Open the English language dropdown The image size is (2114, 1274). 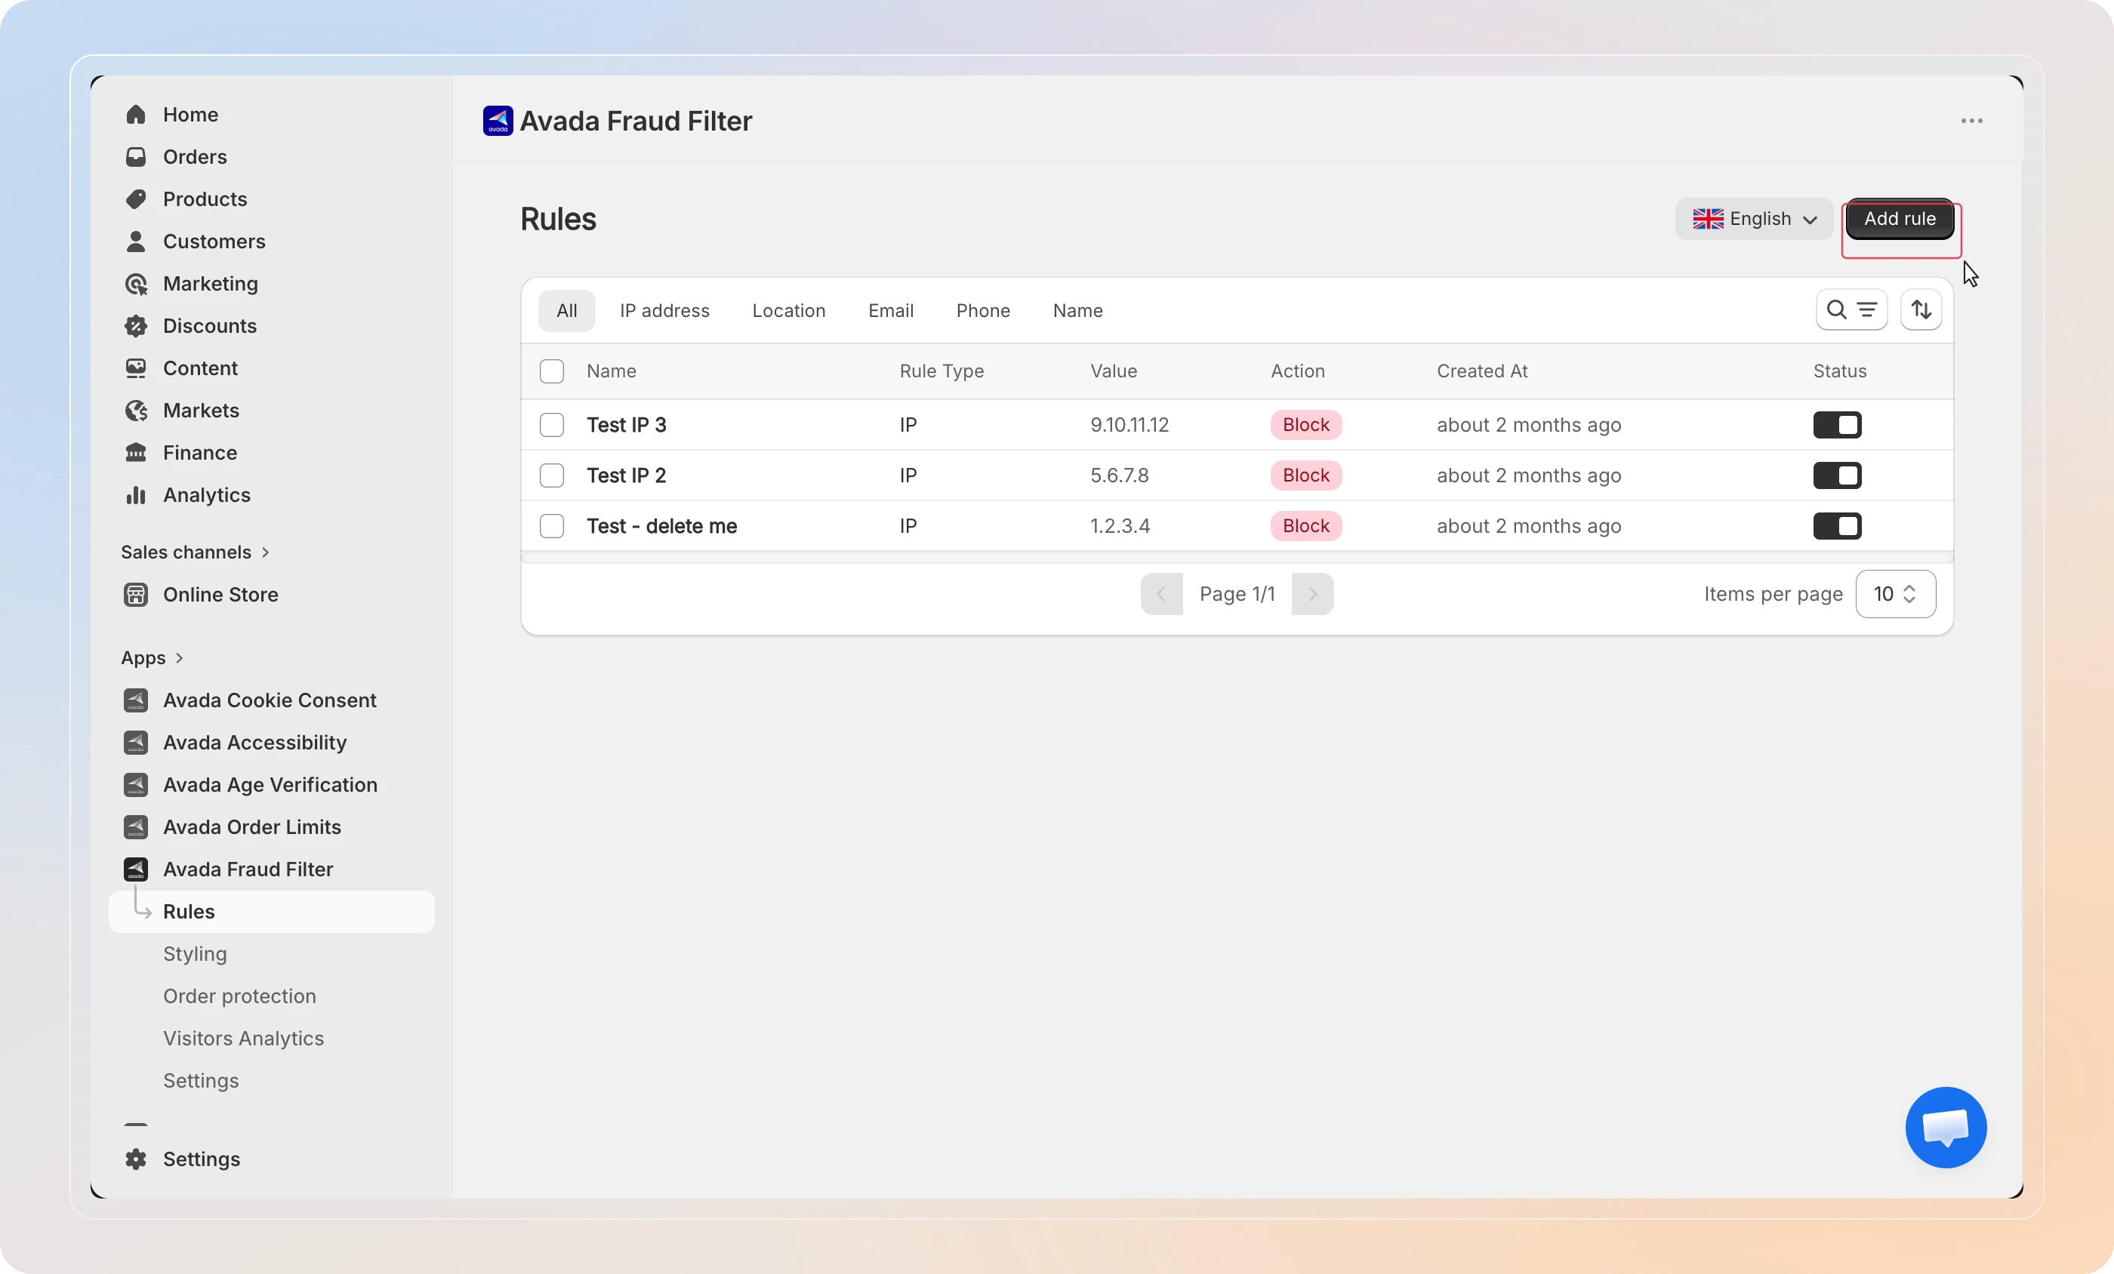click(x=1754, y=219)
